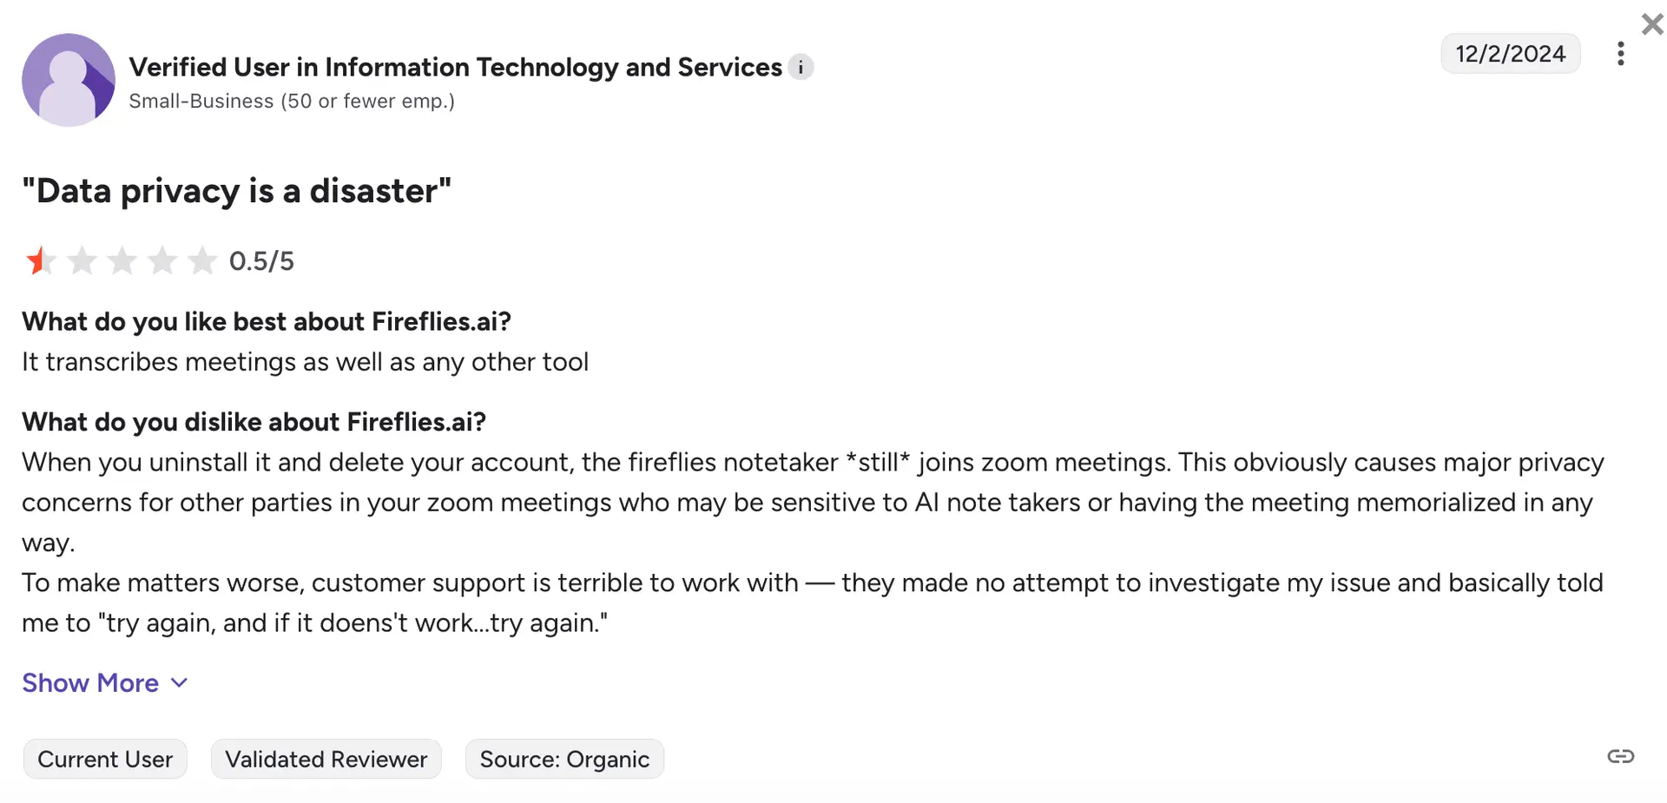Screen dimensions: 1667x803
Task: Click the fifth gray rating star
Action: (x=202, y=260)
